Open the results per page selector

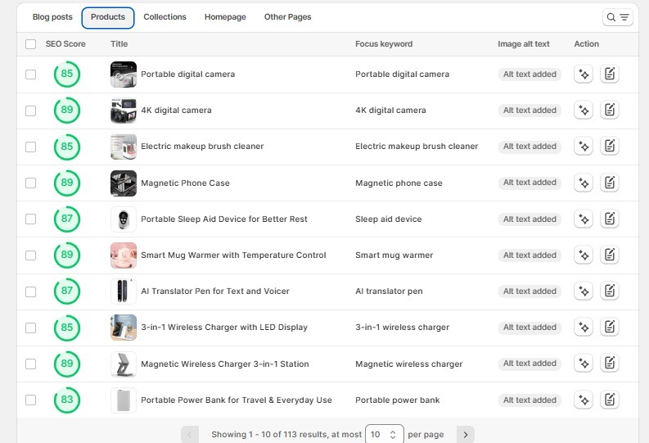(x=384, y=434)
